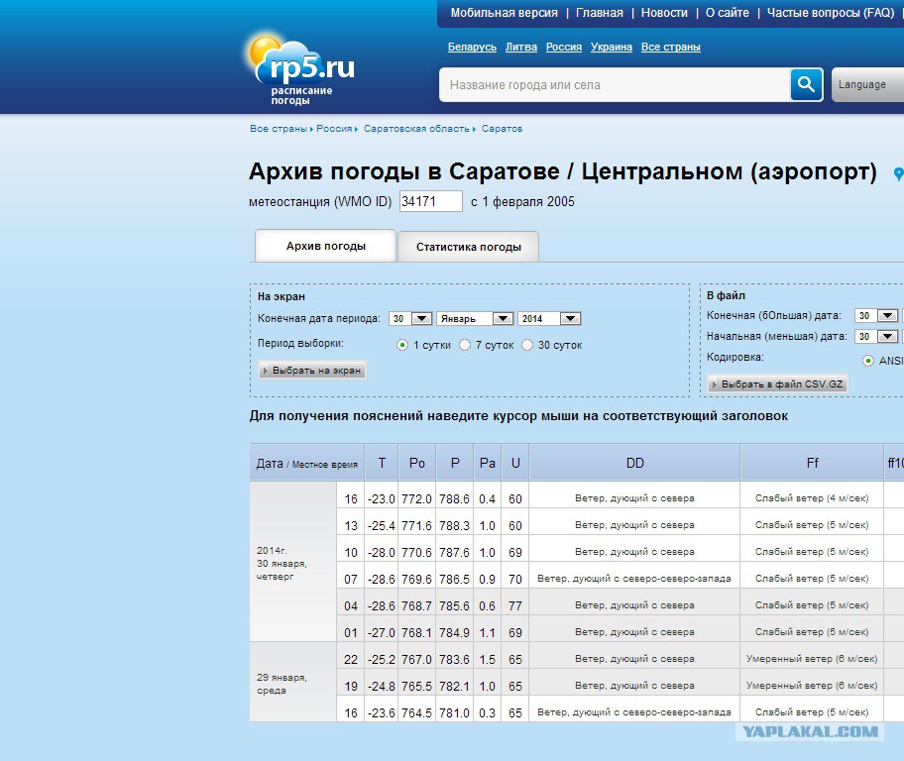Open О сайте in the top menu
The image size is (904, 761).
point(727,13)
